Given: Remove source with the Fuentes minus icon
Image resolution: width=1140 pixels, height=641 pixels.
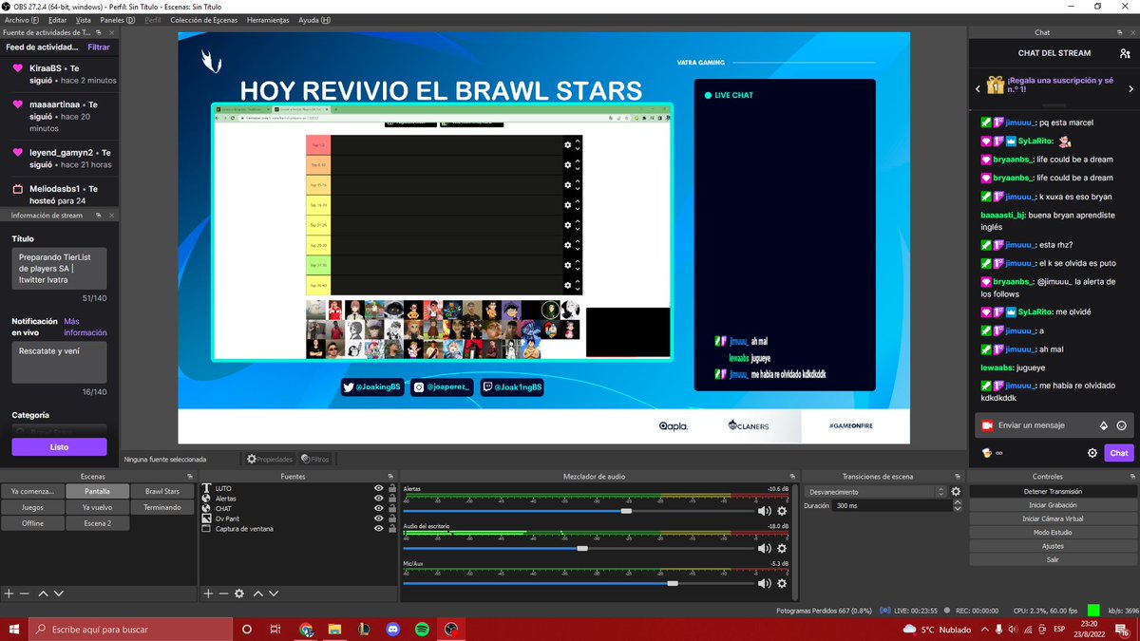Looking at the screenshot, I should 224,593.
